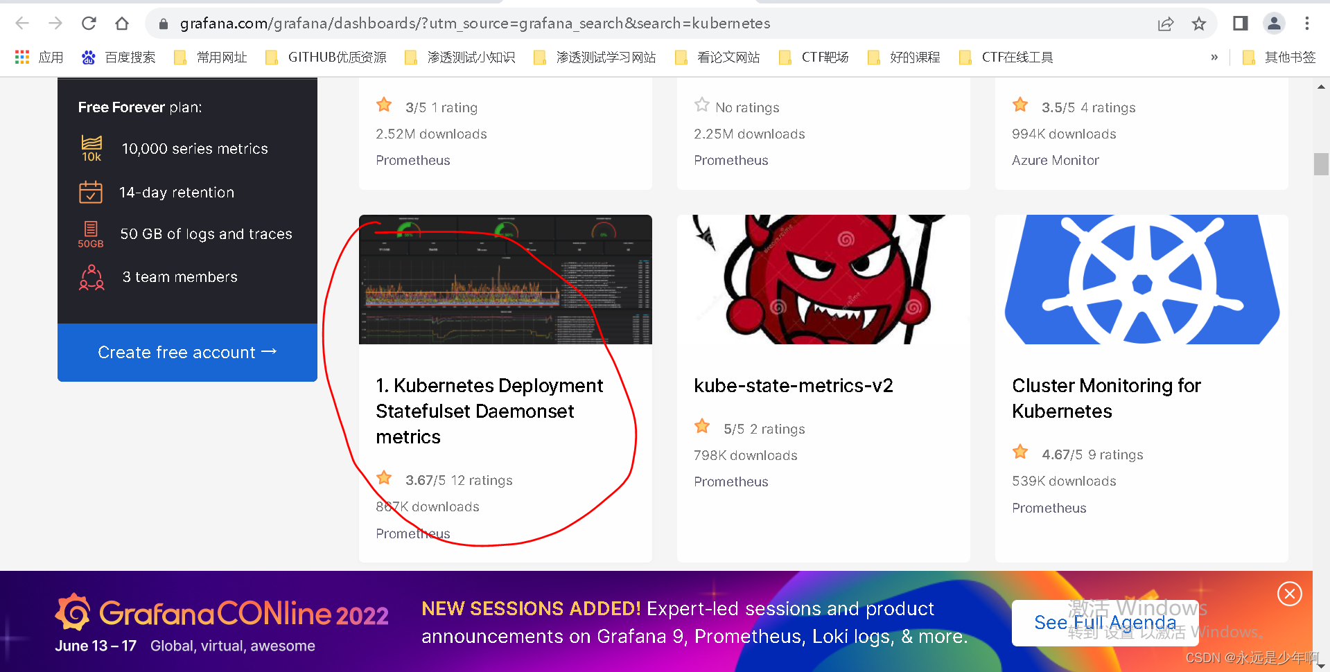The width and height of the screenshot is (1330, 672).
Task: Open the 应用 apps grid shortcut
Action: 40,58
